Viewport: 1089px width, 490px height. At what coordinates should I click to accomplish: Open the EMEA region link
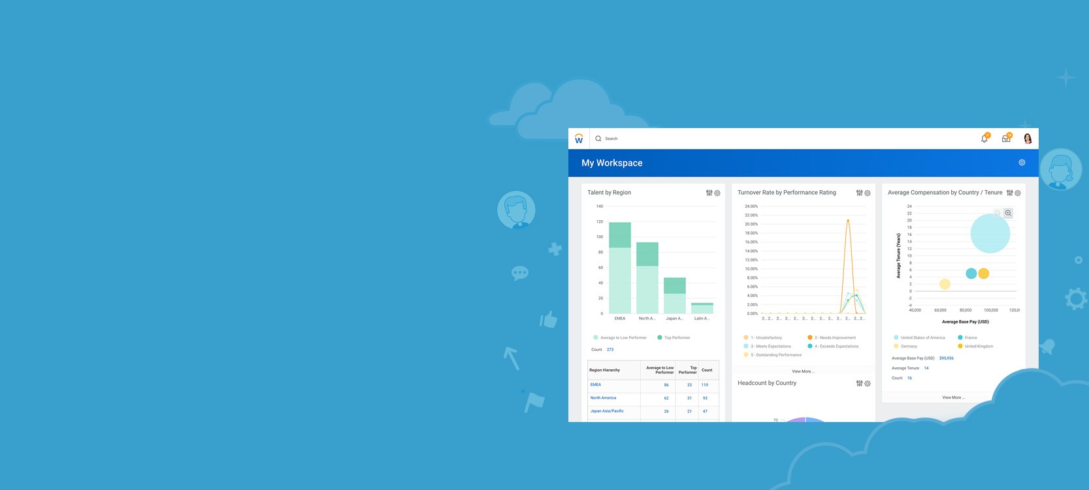click(596, 385)
